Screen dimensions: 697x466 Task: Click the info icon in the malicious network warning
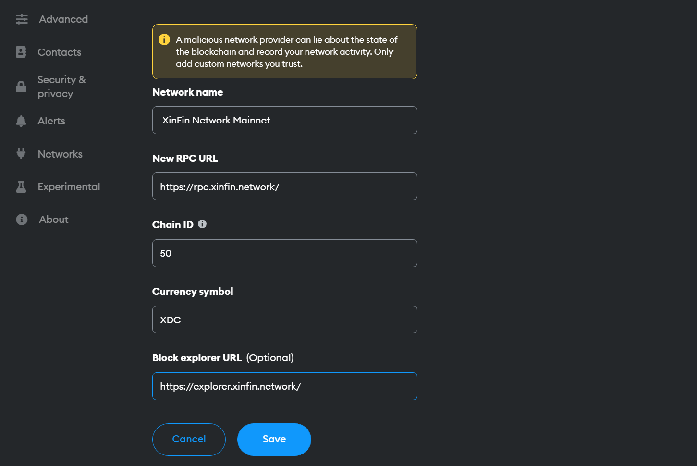[x=164, y=39]
